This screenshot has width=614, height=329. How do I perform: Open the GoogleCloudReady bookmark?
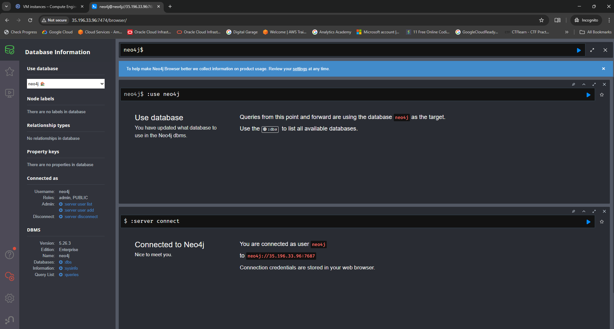tap(477, 32)
